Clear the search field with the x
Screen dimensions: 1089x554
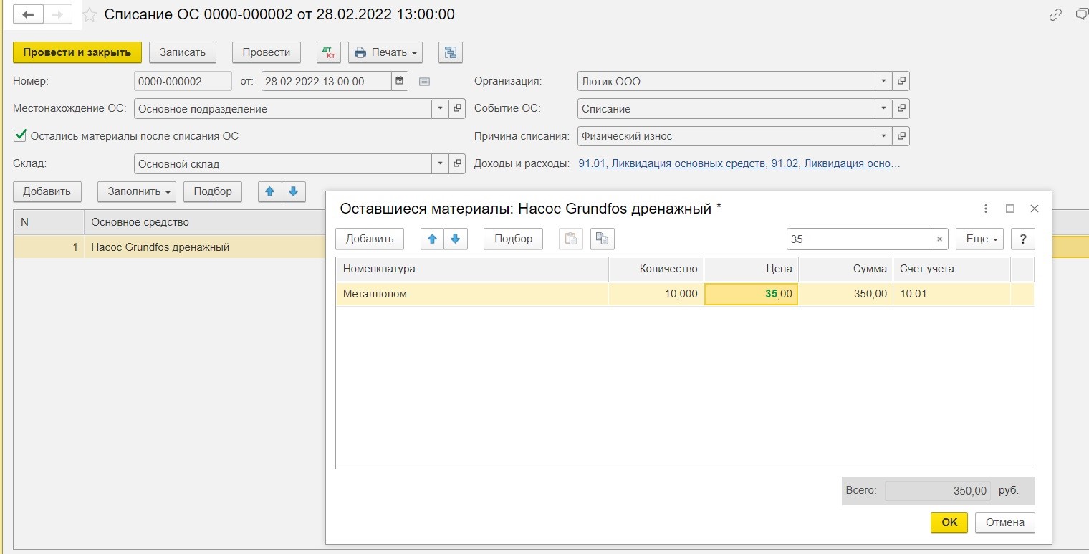tap(939, 239)
